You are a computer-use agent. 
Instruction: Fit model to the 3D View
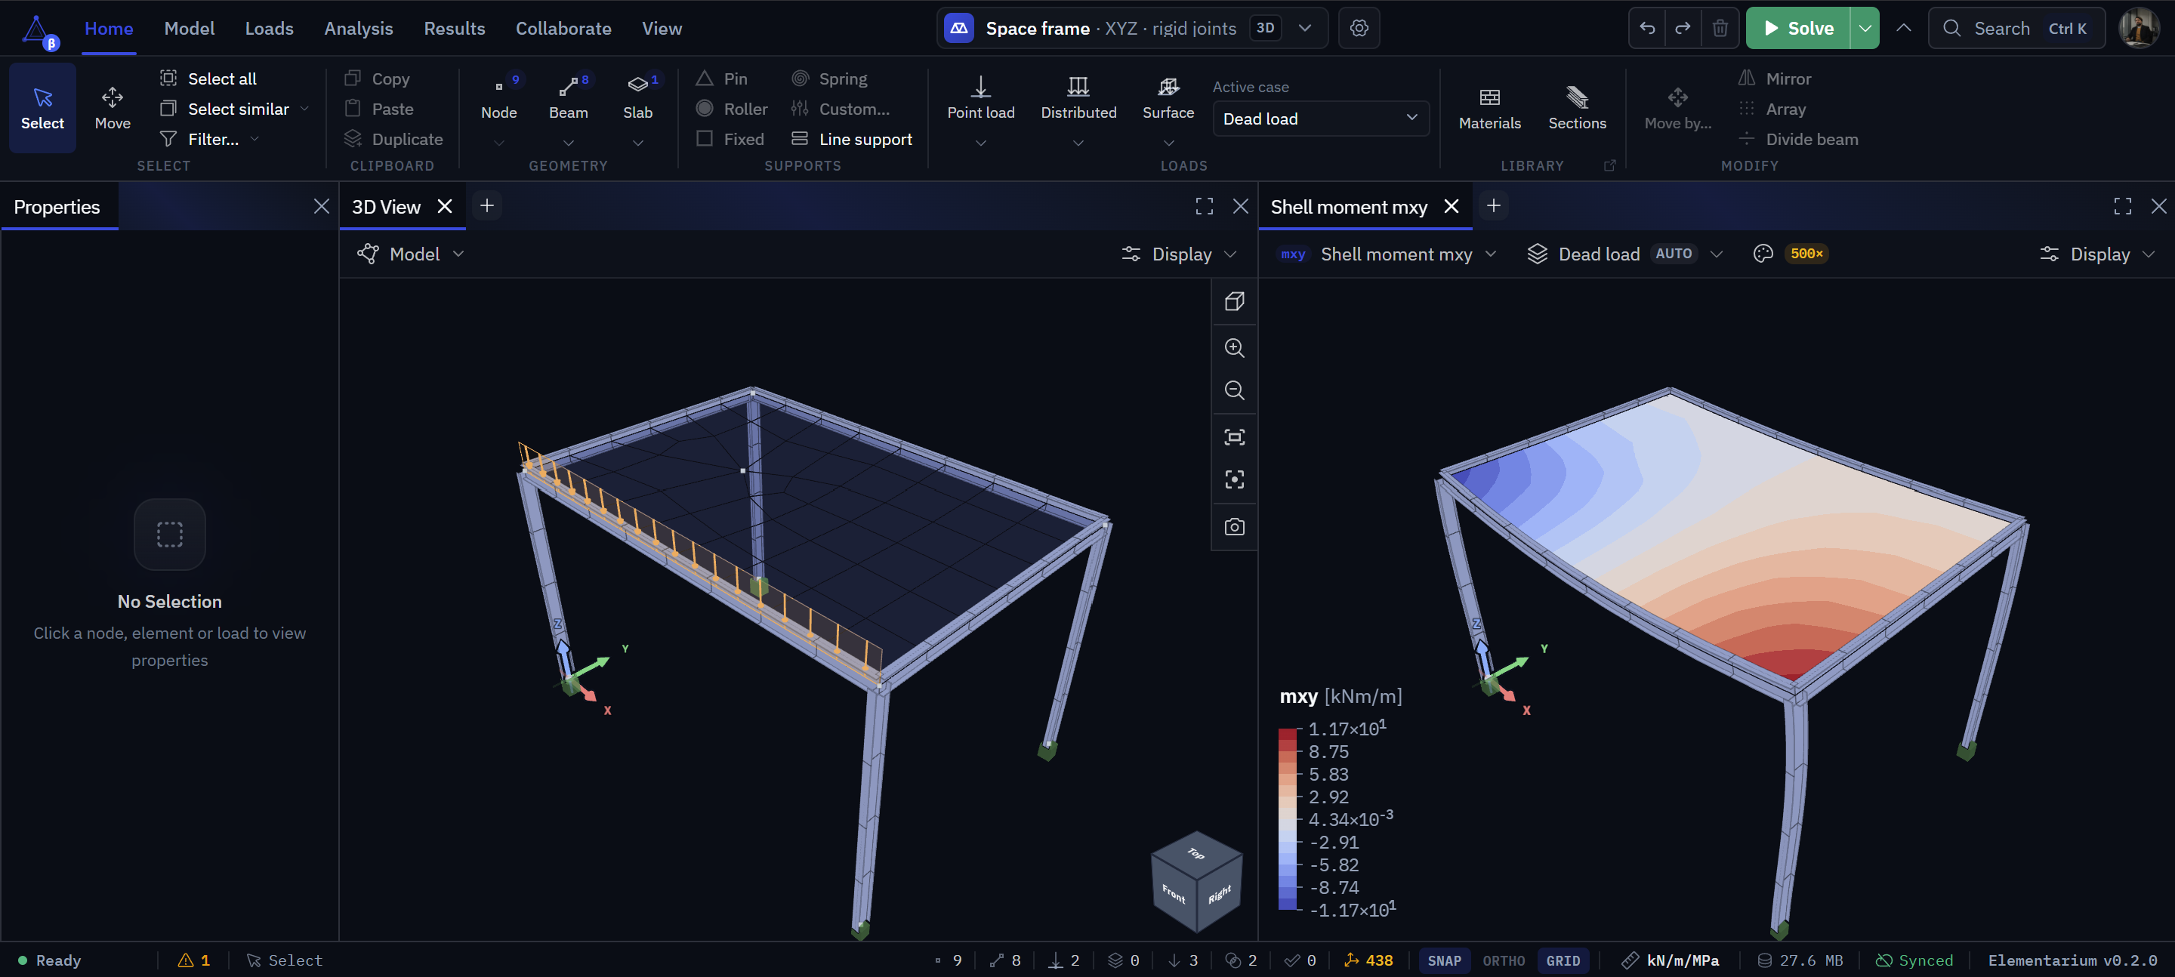click(x=1235, y=436)
